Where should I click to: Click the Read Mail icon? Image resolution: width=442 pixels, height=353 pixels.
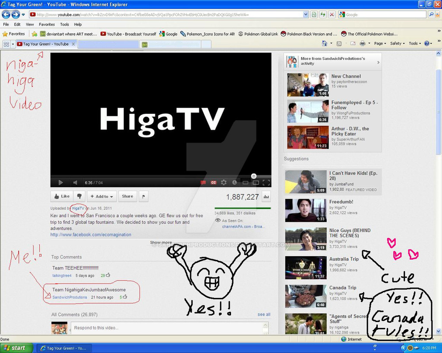coord(353,44)
